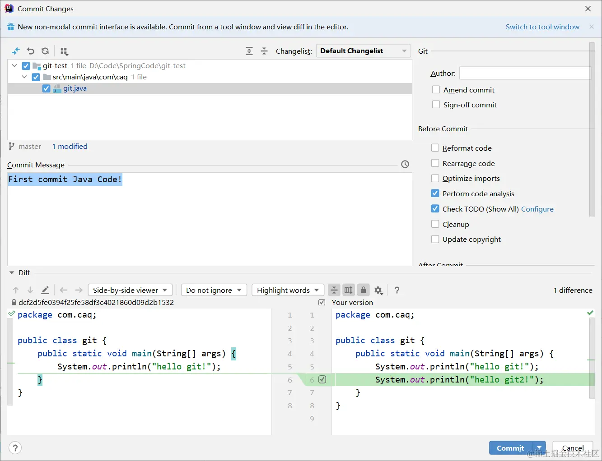Screen dimensions: 602x461
Task: Uncheck the git.java file checkbox
Action: pos(46,88)
